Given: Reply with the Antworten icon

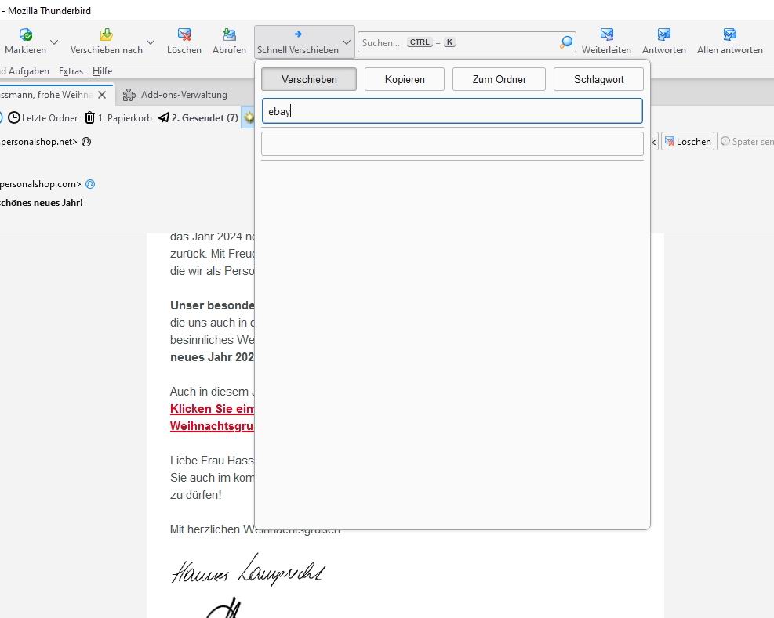Looking at the screenshot, I should [x=664, y=34].
